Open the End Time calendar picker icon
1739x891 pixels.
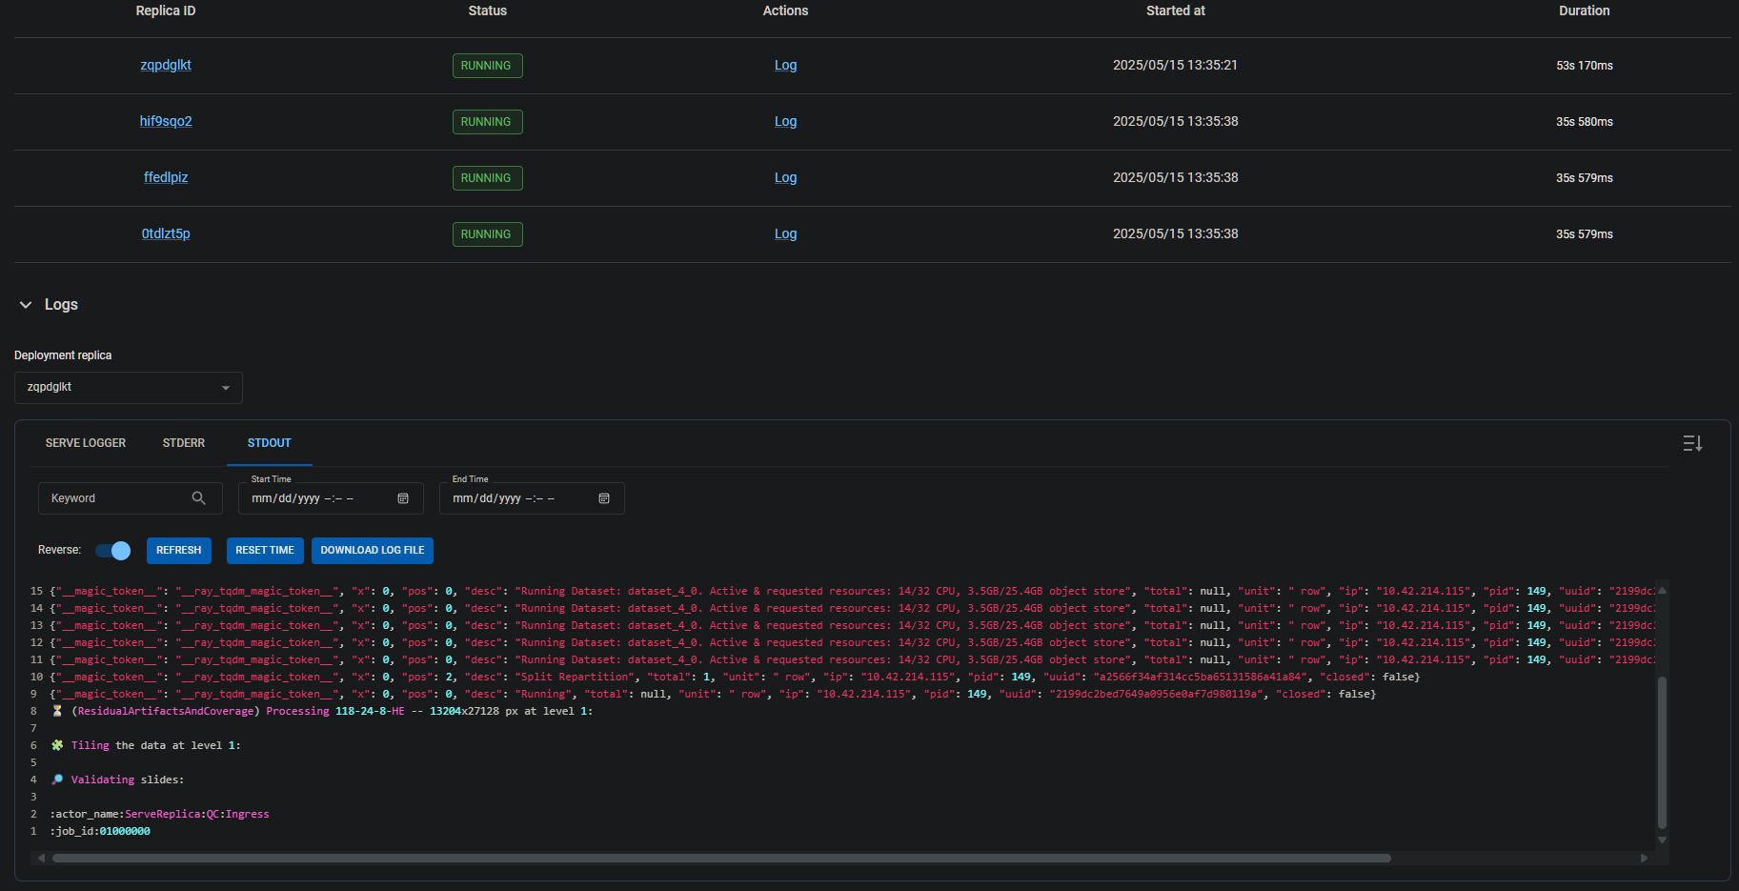pyautogui.click(x=604, y=498)
